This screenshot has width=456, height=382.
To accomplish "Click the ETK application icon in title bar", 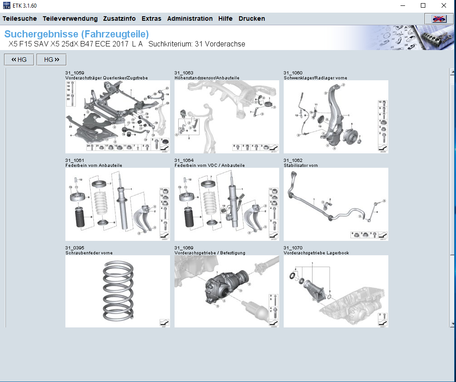I will (6, 5).
